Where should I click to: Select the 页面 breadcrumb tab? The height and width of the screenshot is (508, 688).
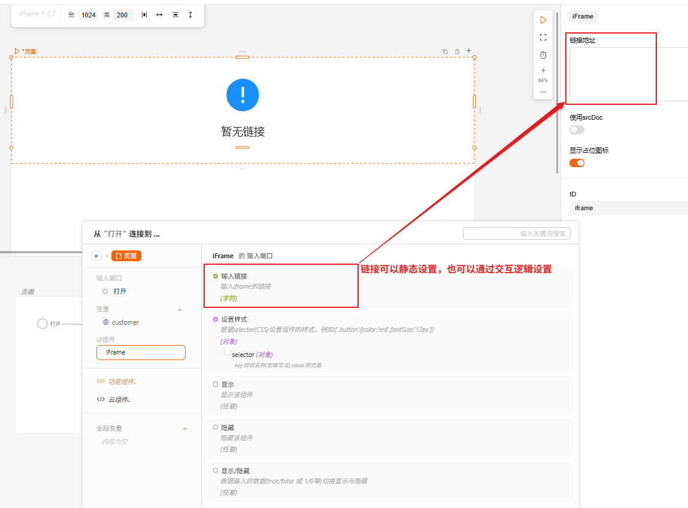click(126, 256)
